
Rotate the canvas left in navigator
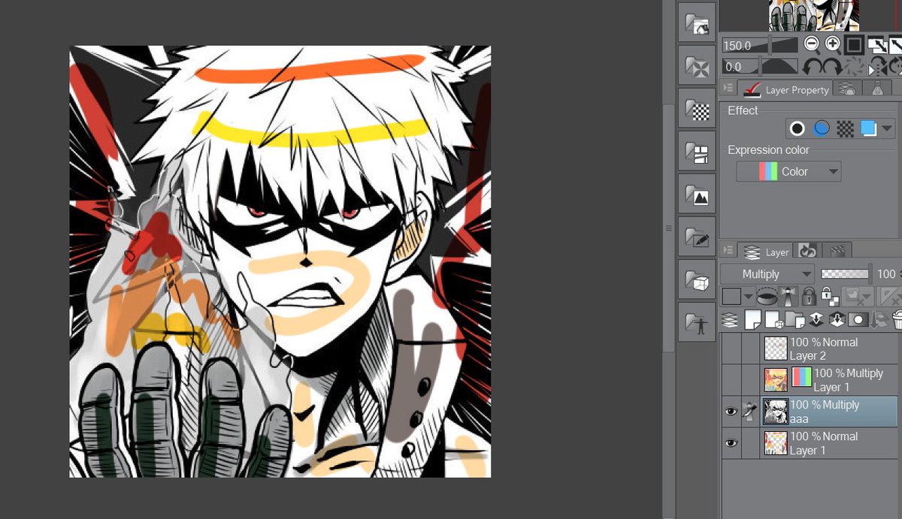(811, 67)
